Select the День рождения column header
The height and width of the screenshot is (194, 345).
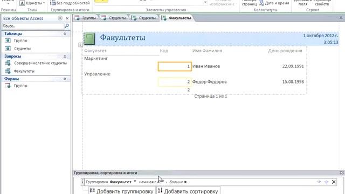285,51
